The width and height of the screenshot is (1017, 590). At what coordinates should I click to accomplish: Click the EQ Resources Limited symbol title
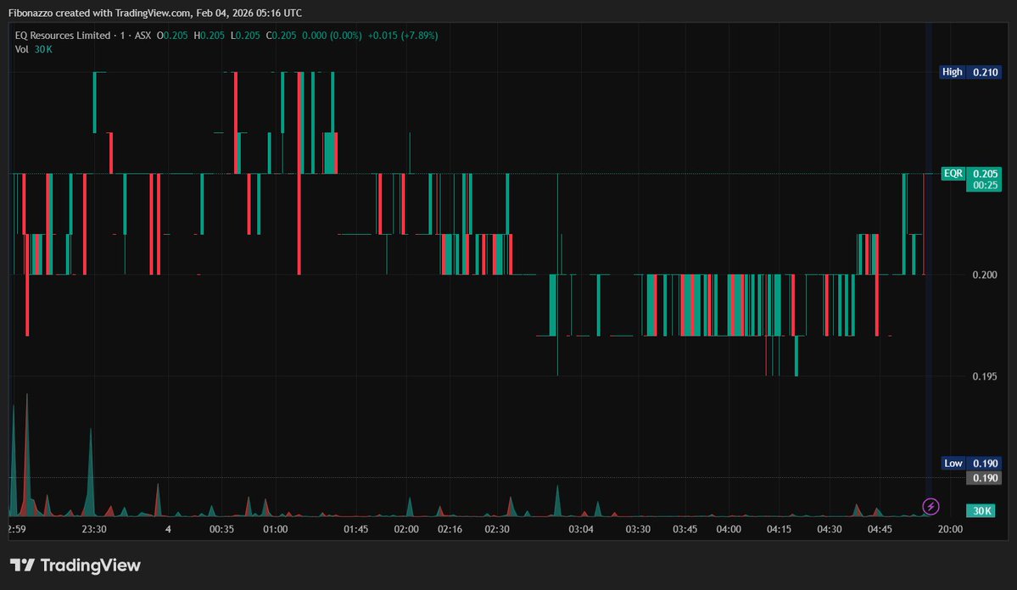[62, 36]
